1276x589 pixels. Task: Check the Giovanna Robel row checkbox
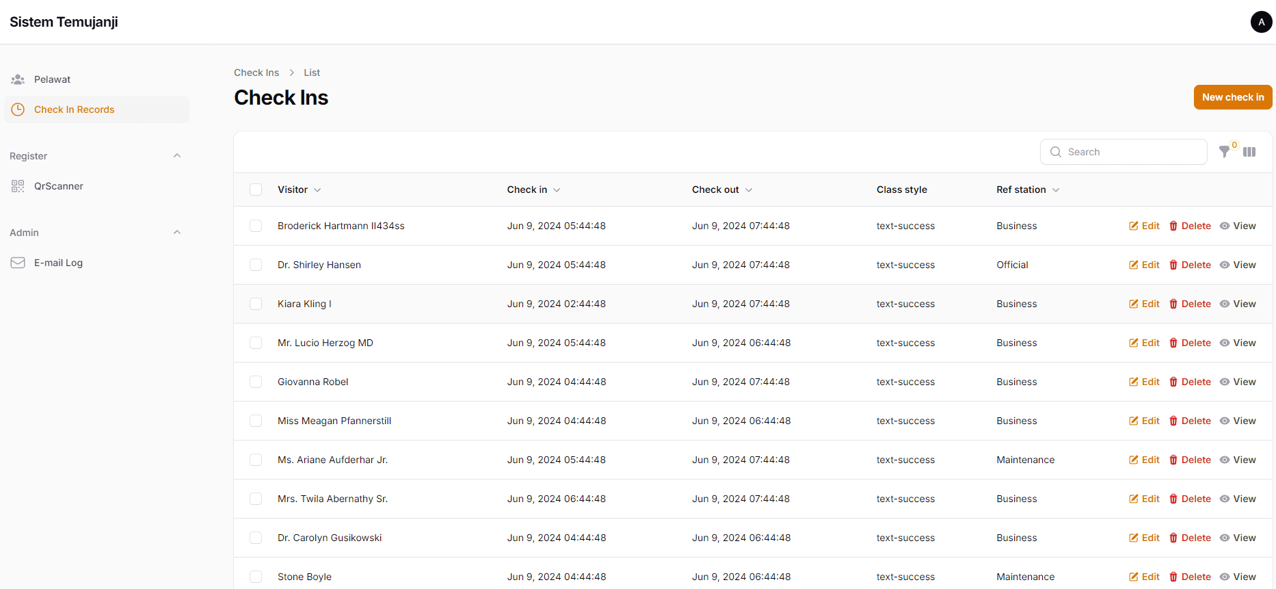click(x=256, y=382)
